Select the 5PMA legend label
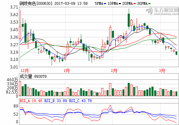The image size is (179, 125). tap(99, 3)
